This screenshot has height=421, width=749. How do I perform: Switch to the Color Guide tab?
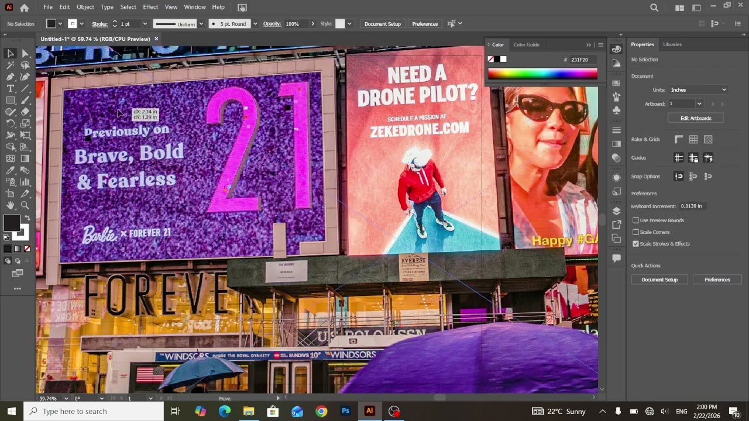pyautogui.click(x=526, y=44)
